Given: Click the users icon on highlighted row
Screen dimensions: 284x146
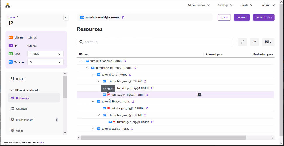Looking at the screenshot, I should 199,95.
